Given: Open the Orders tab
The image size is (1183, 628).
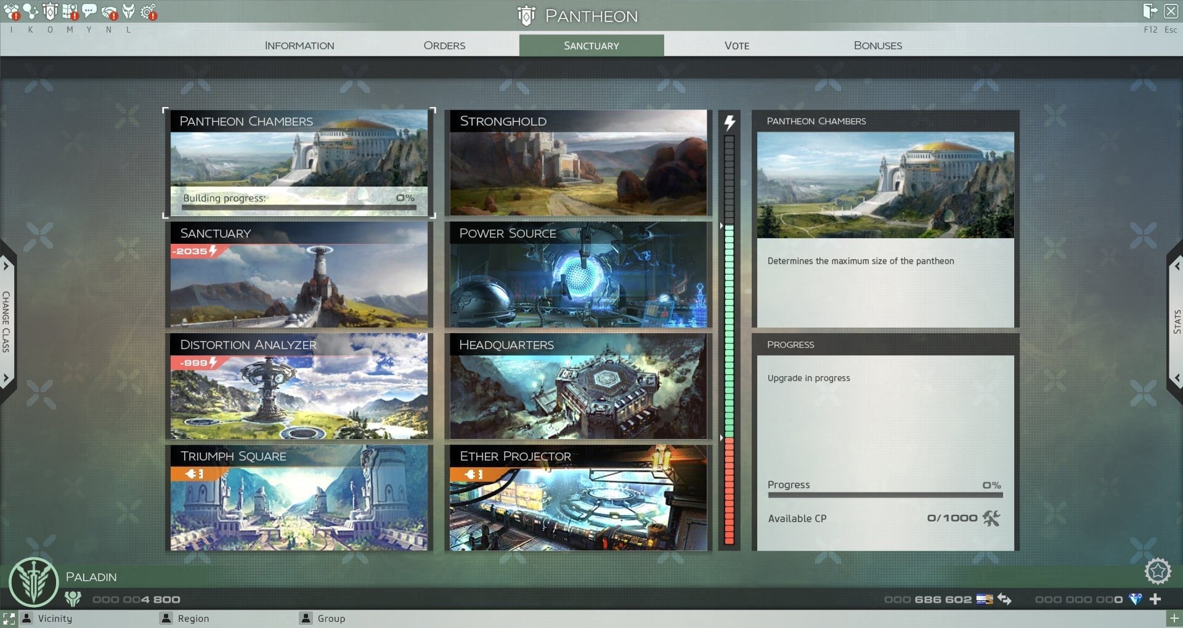Looking at the screenshot, I should tap(444, 46).
